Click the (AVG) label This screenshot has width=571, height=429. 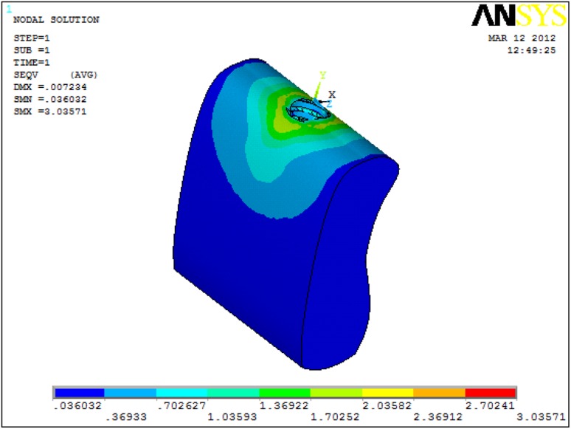84,75
